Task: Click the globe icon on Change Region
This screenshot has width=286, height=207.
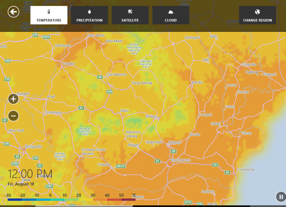Action: pyautogui.click(x=257, y=12)
